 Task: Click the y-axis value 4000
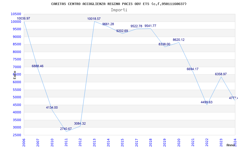pyautogui.click(x=17, y=112)
